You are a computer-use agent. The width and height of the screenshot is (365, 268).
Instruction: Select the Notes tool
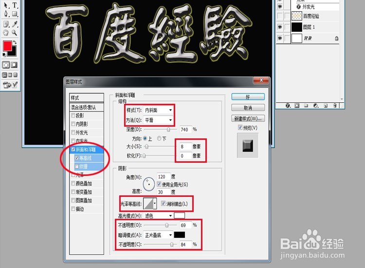click(5, 24)
